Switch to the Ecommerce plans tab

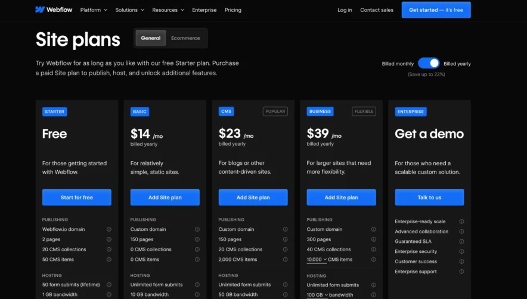point(185,38)
